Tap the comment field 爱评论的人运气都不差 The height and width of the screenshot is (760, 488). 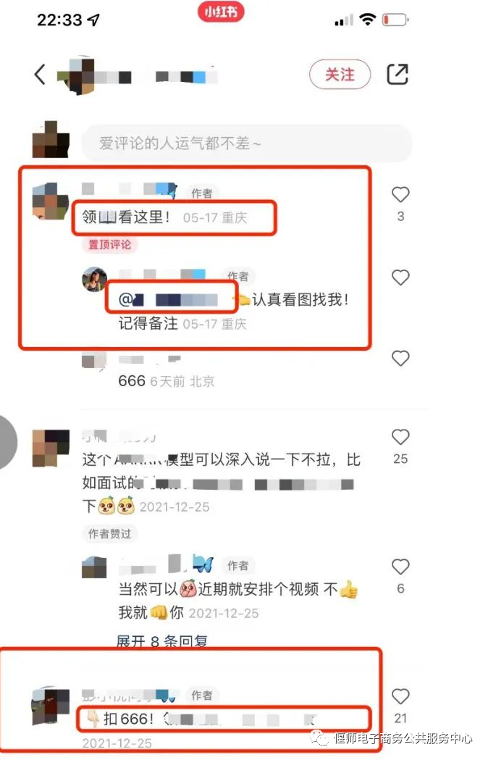[247, 143]
